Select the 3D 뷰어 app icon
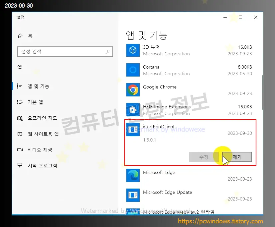The width and height of the screenshot is (275, 227). click(x=133, y=50)
